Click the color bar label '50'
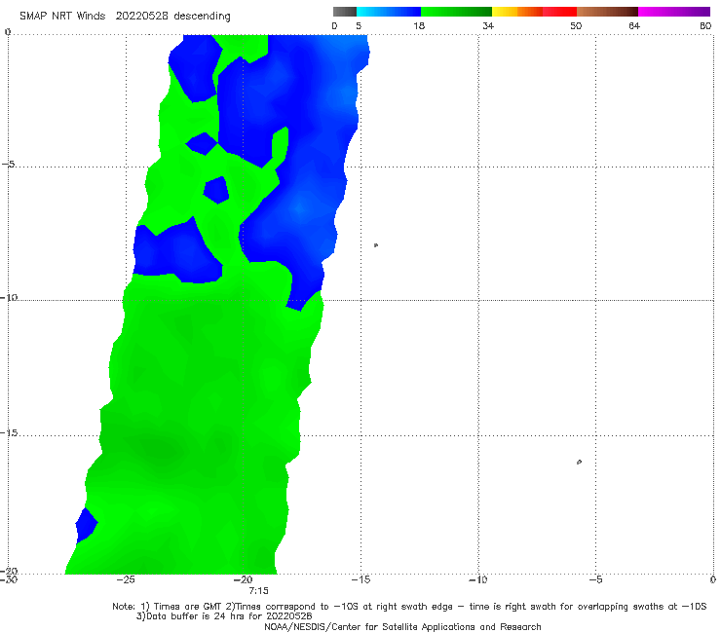Screen dimensions: 721x633 click(576, 26)
